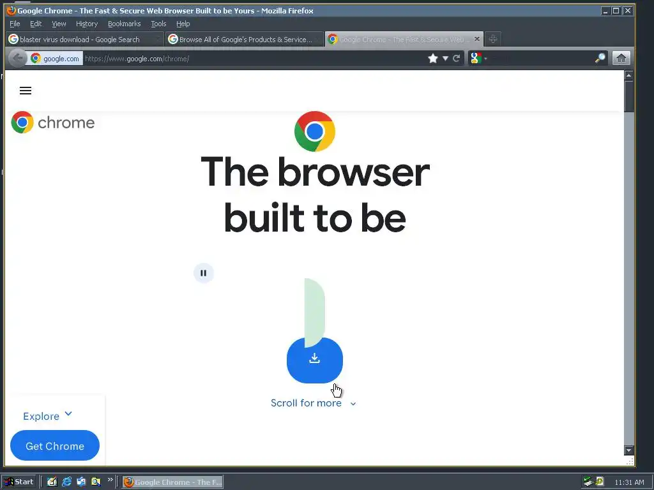The height and width of the screenshot is (490, 654).
Task: Click the scrollbar down arrow
Action: tap(628, 450)
